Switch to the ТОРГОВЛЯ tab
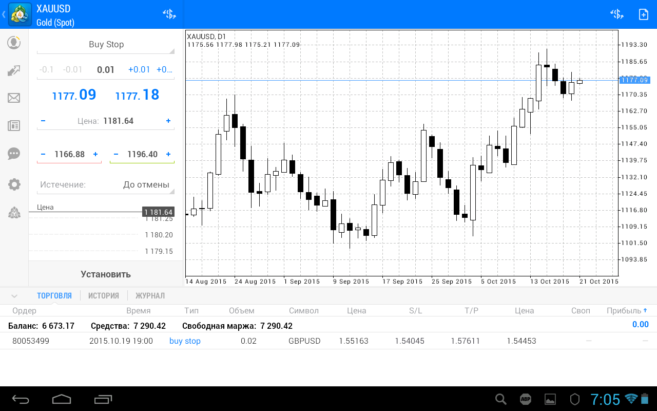The image size is (657, 411). 54,296
